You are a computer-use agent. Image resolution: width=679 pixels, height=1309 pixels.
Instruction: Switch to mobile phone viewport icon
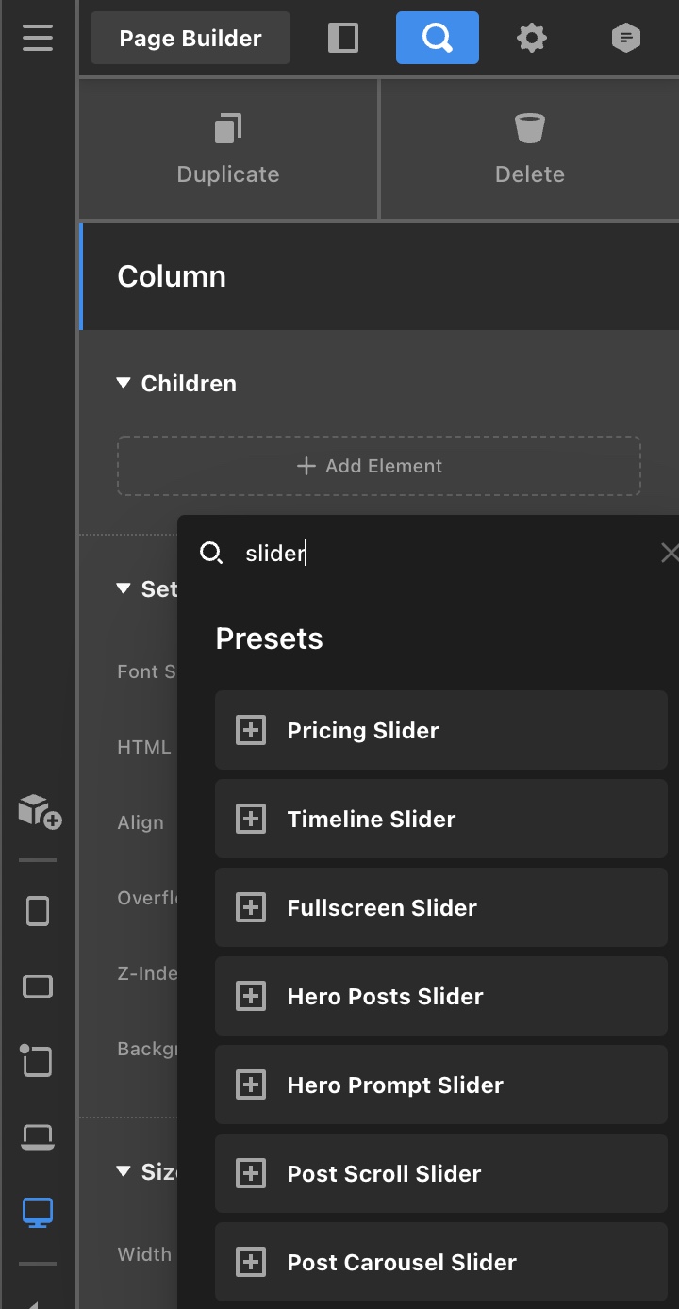pyautogui.click(x=38, y=911)
